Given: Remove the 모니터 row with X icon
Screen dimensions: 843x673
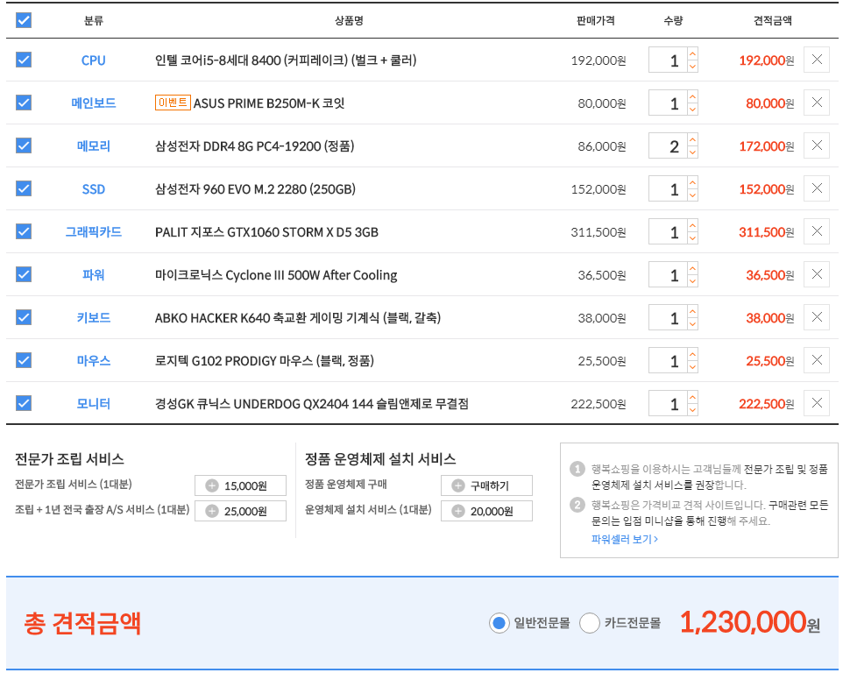Looking at the screenshot, I should tap(816, 403).
